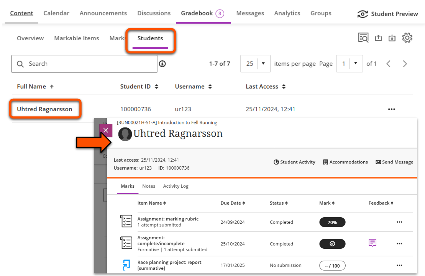Open the gradebook filter search icon
The image size is (425, 276).
point(363,38)
